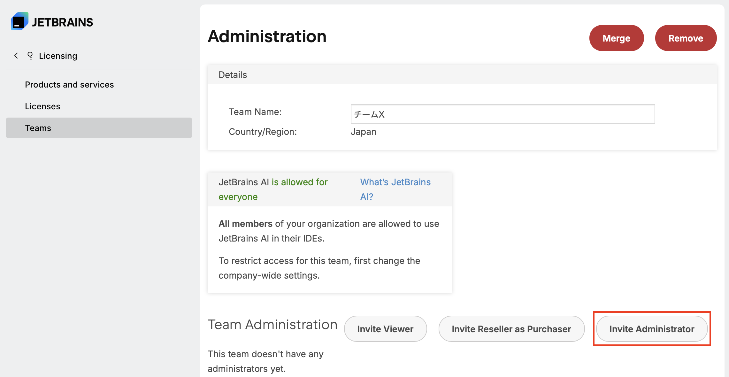Screen dimensions: 729x377
Task: Click the Invite Administrator button
Action: click(x=652, y=329)
